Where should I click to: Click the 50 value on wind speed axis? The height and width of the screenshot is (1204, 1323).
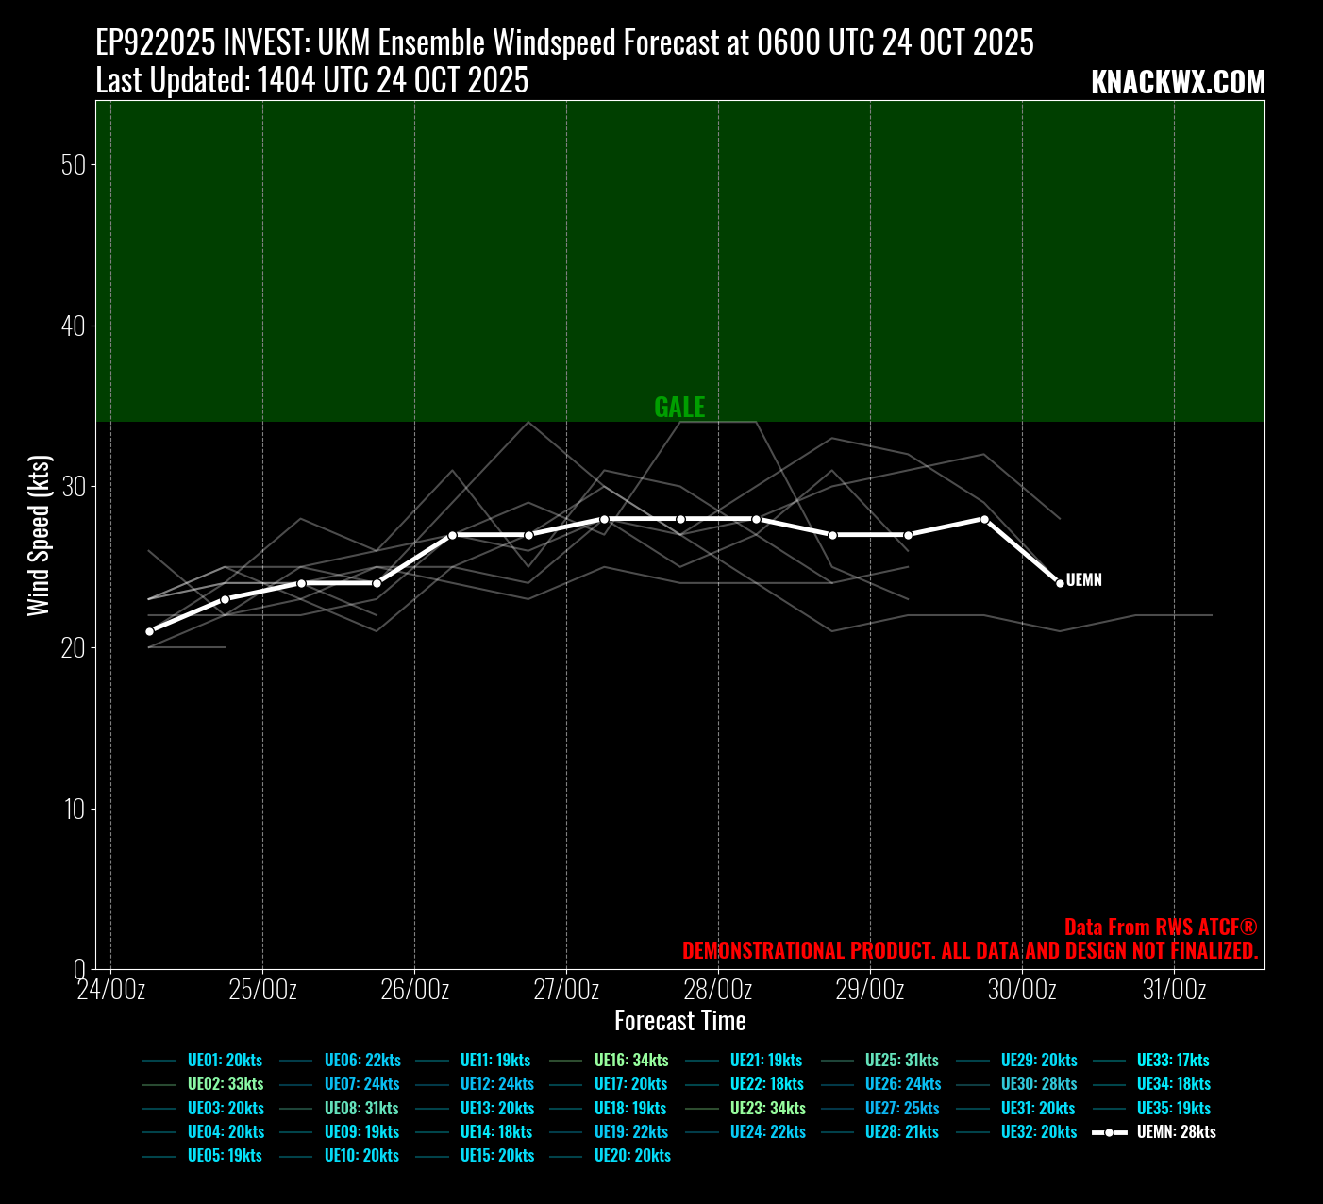click(73, 165)
